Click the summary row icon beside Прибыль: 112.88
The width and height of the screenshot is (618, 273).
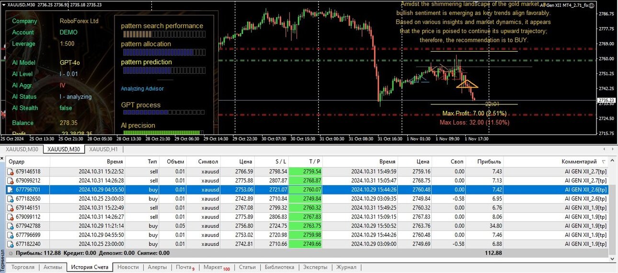[11, 253]
